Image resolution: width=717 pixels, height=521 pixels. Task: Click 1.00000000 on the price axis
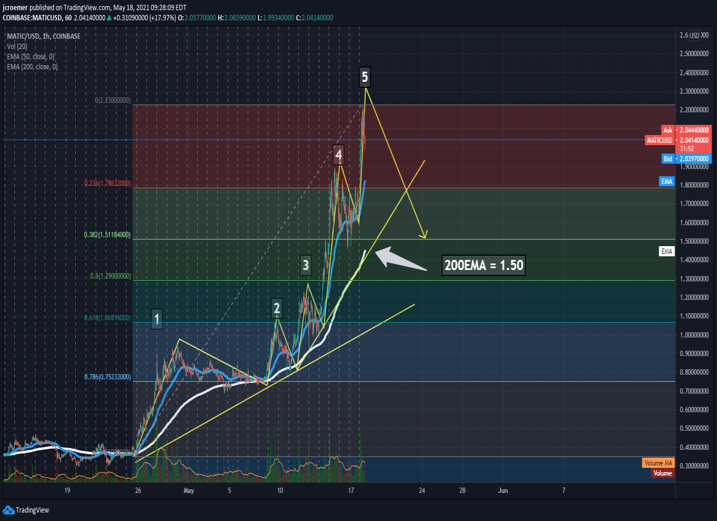point(695,335)
